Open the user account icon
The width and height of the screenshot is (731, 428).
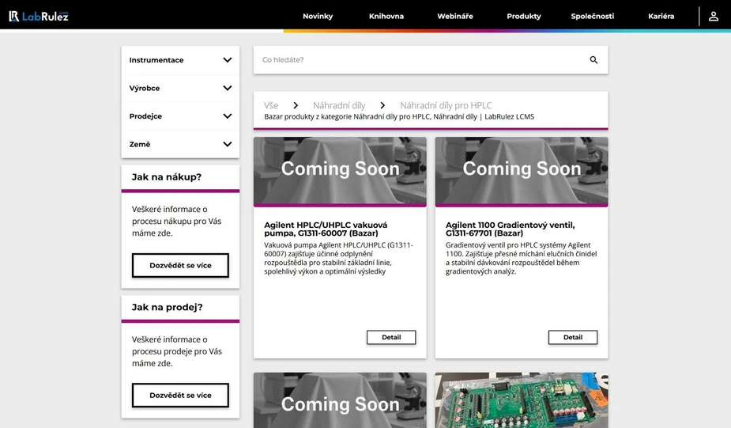pos(713,16)
